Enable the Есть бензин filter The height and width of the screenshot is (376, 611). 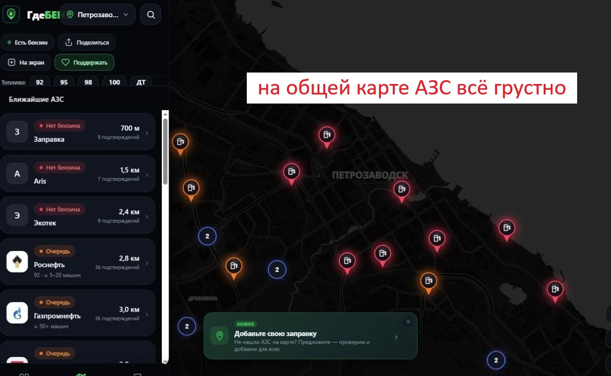pos(27,42)
